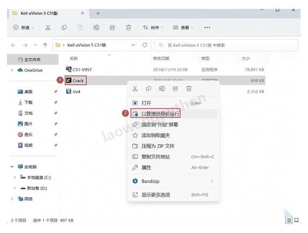The width and height of the screenshot is (308, 233).
Task: Click the address bar path Keil uVision 5 C51版
Action: click(x=86, y=45)
